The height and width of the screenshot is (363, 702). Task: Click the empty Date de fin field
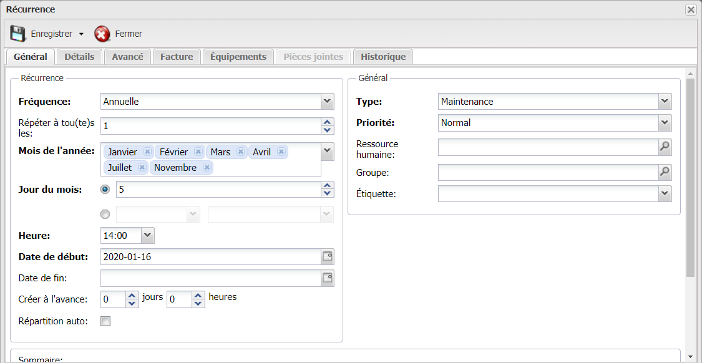click(211, 278)
